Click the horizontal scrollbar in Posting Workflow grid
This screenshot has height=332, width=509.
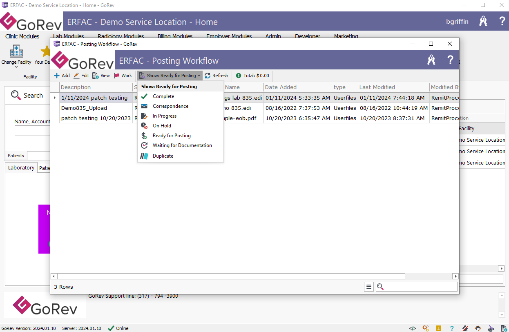click(x=231, y=276)
